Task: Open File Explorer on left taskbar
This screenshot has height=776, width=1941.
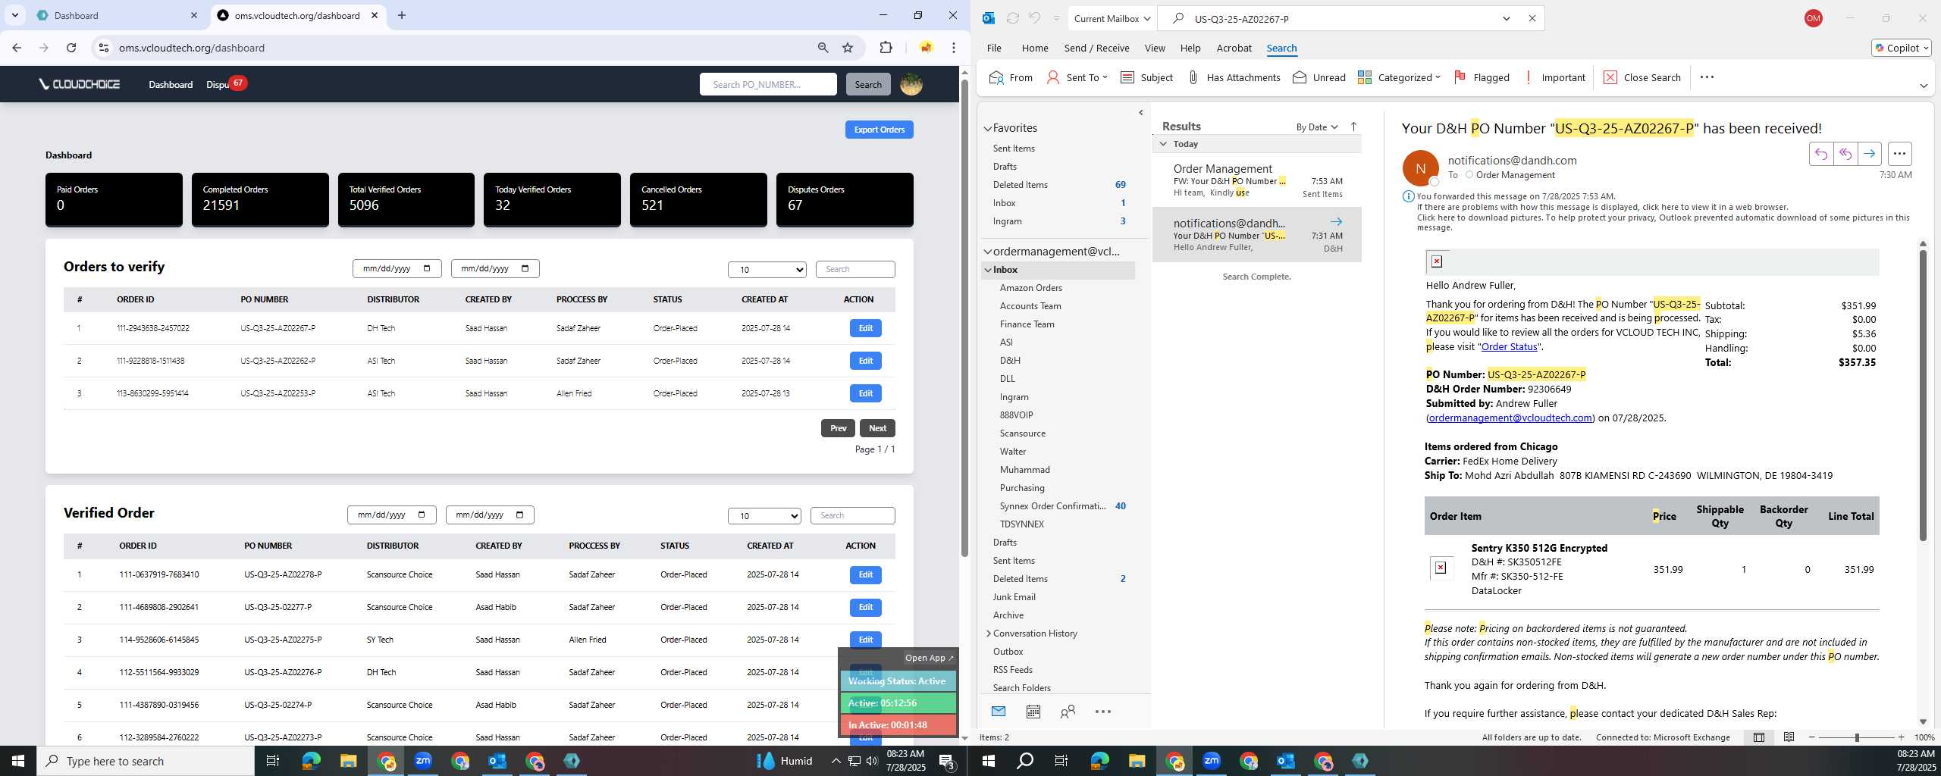Action: 348,761
